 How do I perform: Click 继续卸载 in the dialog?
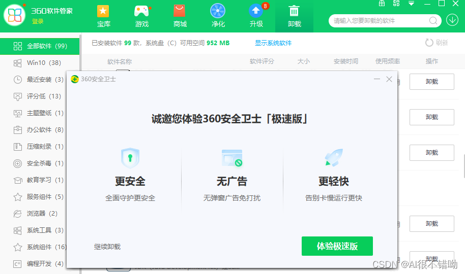(x=107, y=247)
